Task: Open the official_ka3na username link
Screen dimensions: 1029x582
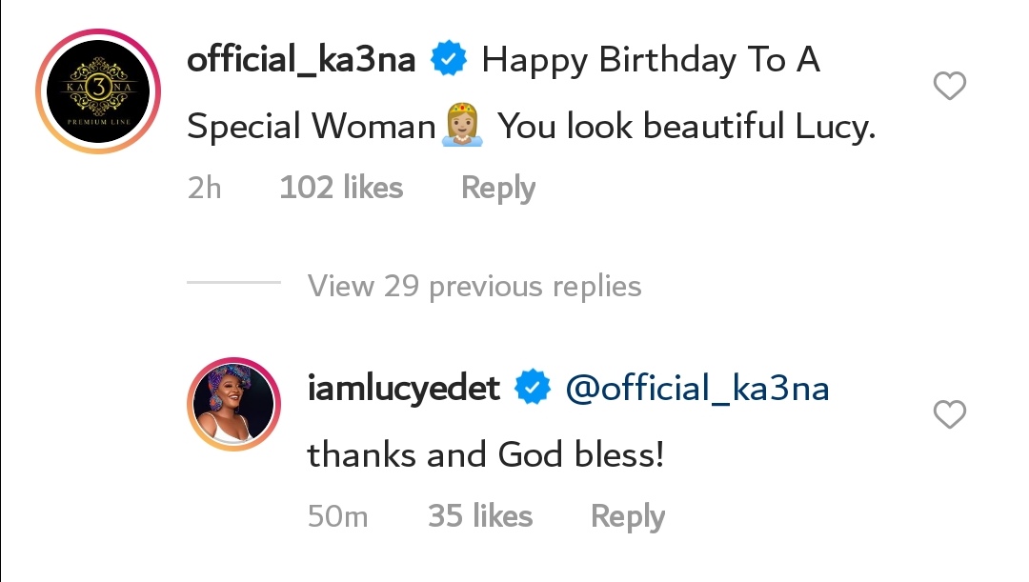Action: click(x=301, y=61)
